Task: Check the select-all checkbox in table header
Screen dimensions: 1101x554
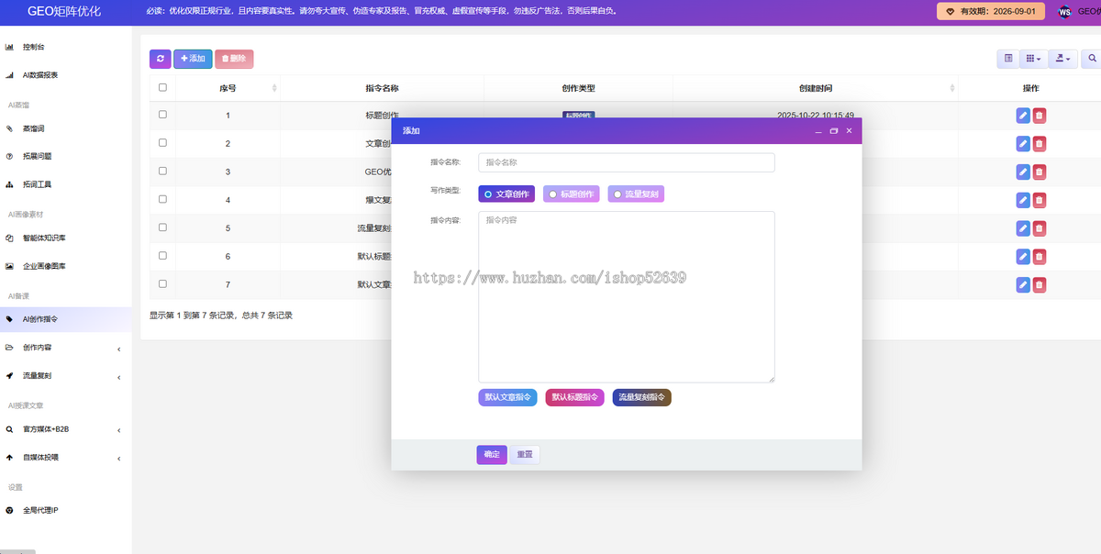Action: coord(162,88)
